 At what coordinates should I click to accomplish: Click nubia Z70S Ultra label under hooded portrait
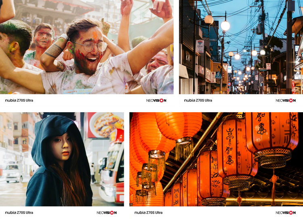(x=19, y=213)
